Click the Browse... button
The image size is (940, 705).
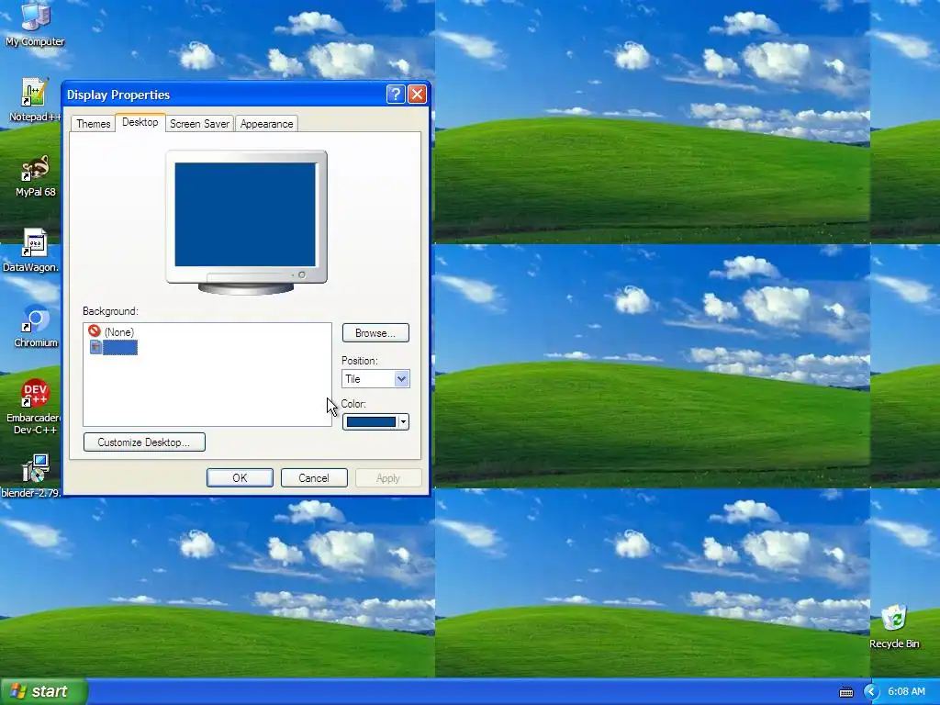tap(375, 332)
